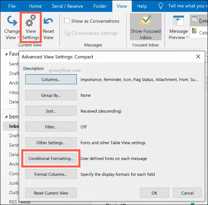Select the View ribbon tab
The width and height of the screenshot is (208, 205).
tap(122, 6)
